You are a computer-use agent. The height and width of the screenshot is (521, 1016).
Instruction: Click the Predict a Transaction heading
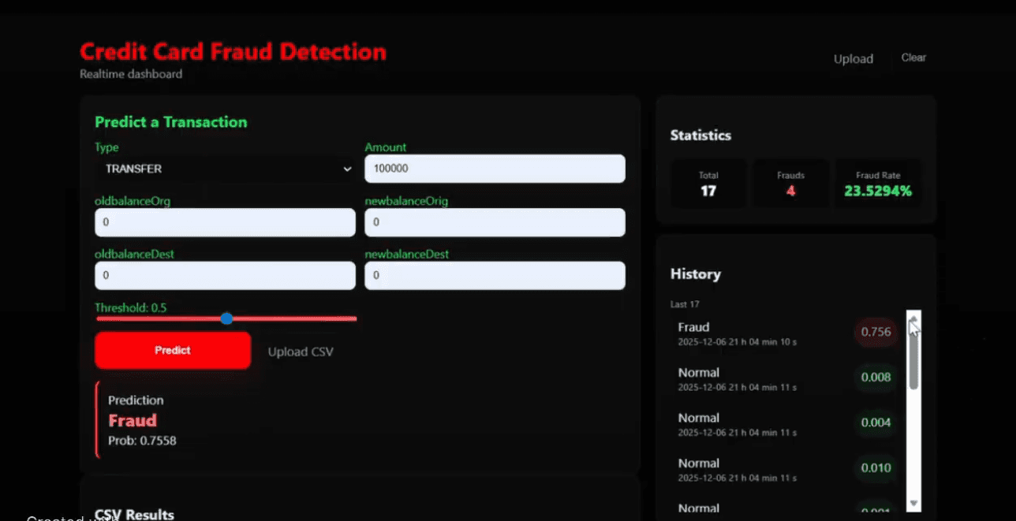171,122
